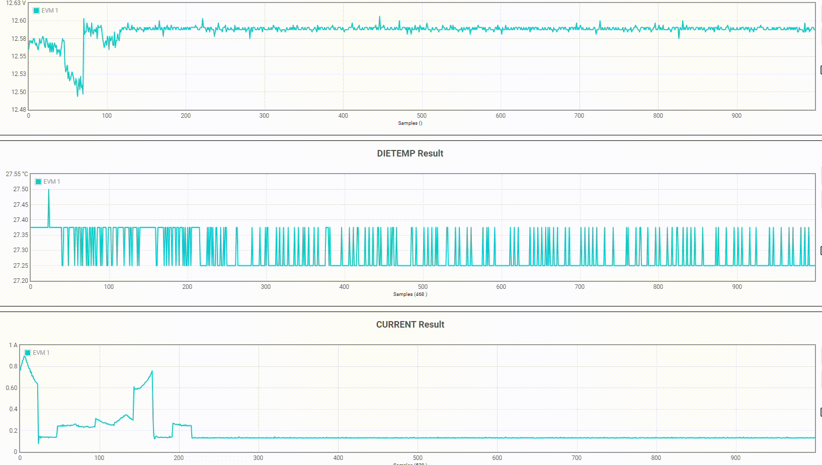The height and width of the screenshot is (465, 822).
Task: Click EVM 1 legend label in voltage chart
Action: (x=50, y=11)
